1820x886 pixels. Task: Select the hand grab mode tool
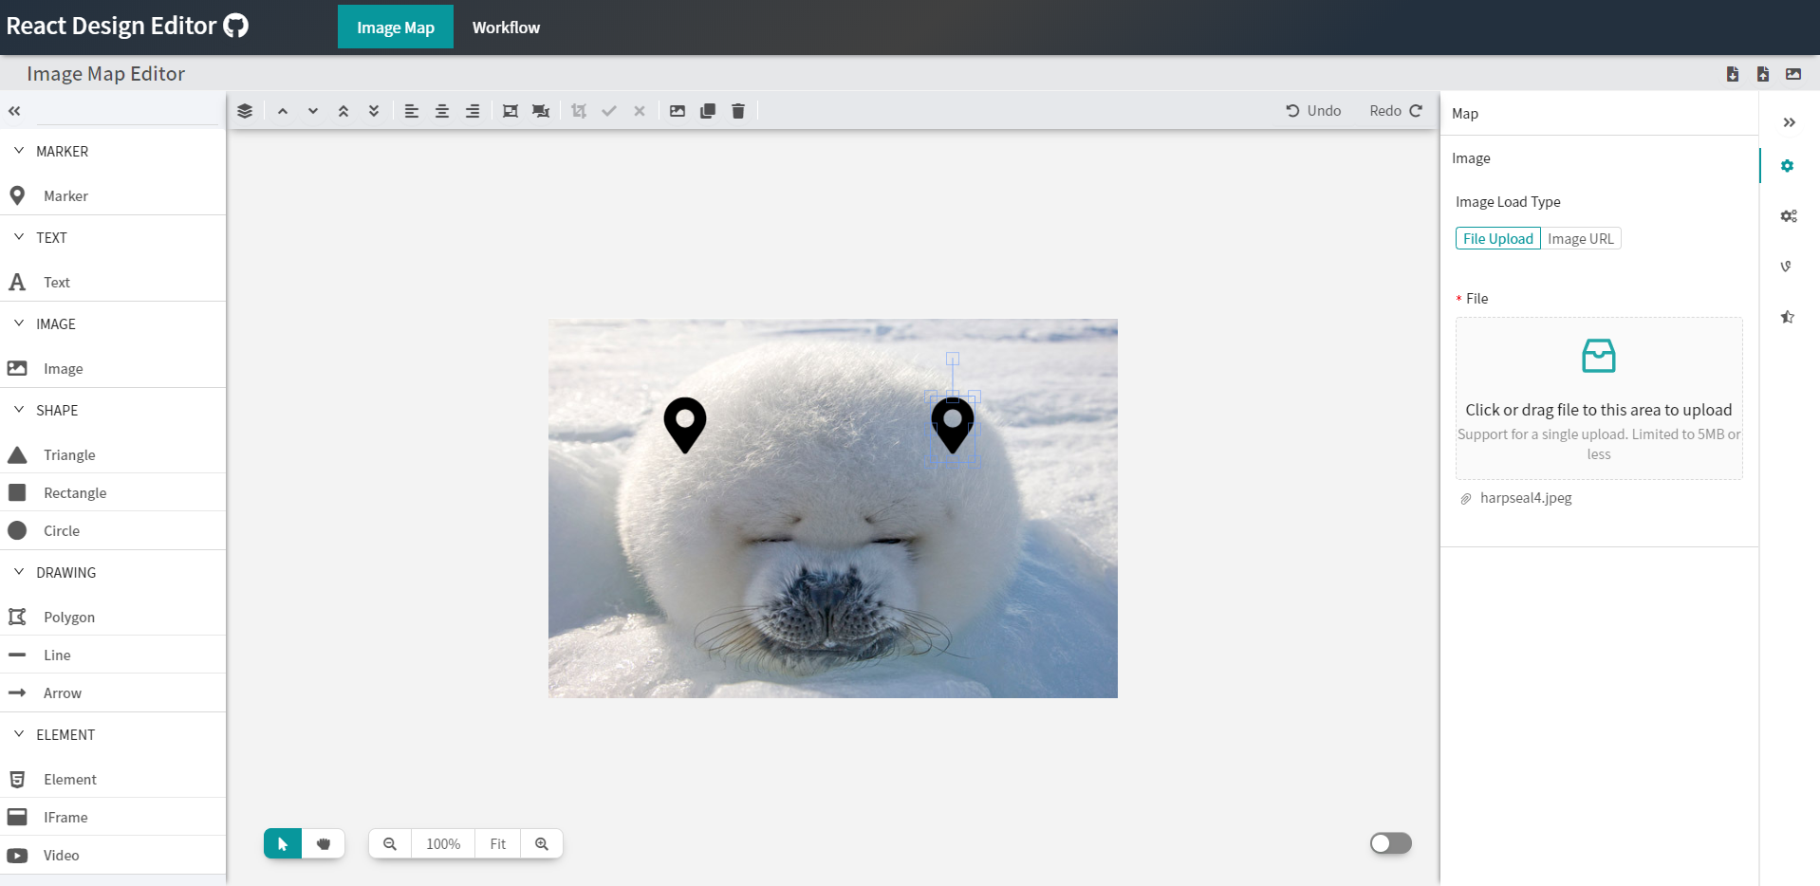(x=324, y=843)
